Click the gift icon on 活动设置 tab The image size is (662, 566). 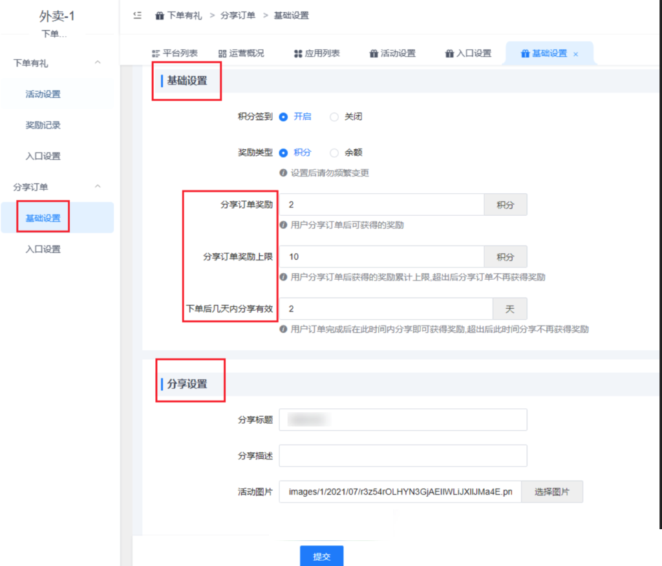tap(374, 54)
